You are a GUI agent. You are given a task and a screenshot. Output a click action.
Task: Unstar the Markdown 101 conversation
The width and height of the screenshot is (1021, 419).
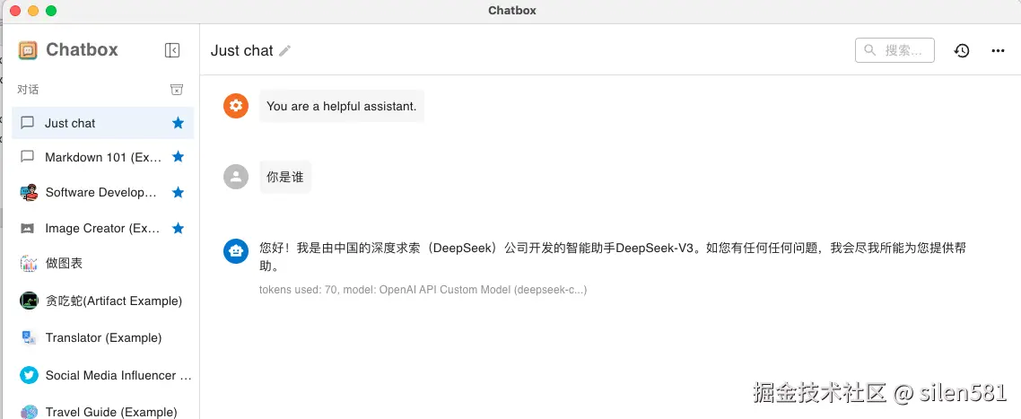coord(178,156)
